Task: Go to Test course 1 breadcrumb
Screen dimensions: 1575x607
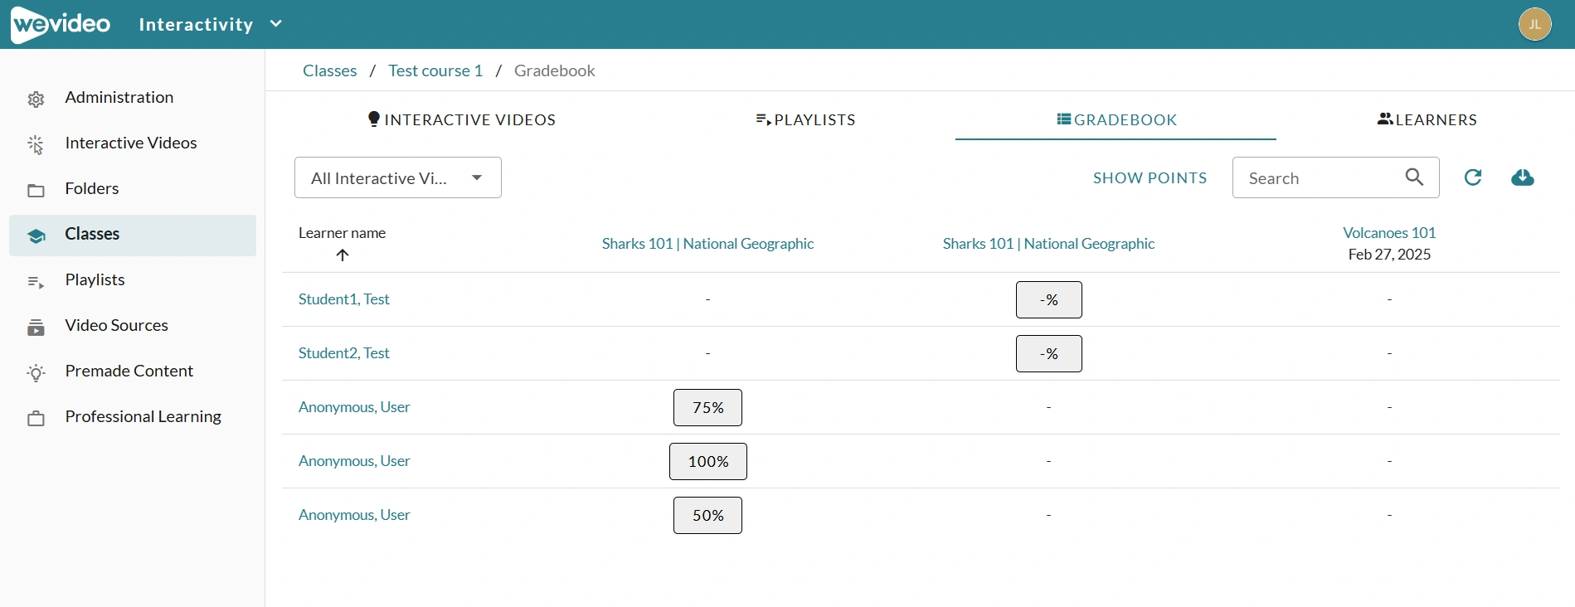Action: 435,70
